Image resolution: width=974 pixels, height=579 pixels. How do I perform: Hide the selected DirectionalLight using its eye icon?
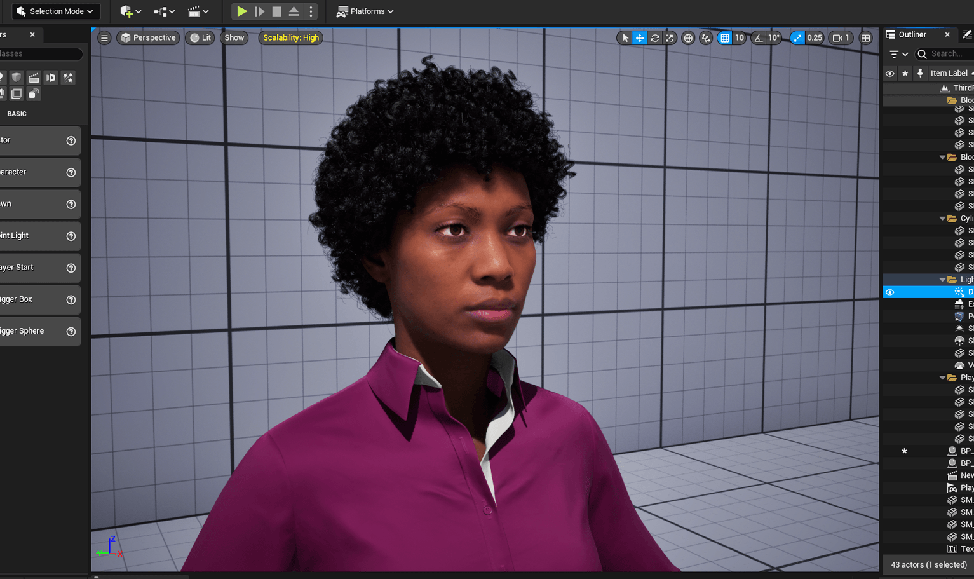click(x=889, y=291)
